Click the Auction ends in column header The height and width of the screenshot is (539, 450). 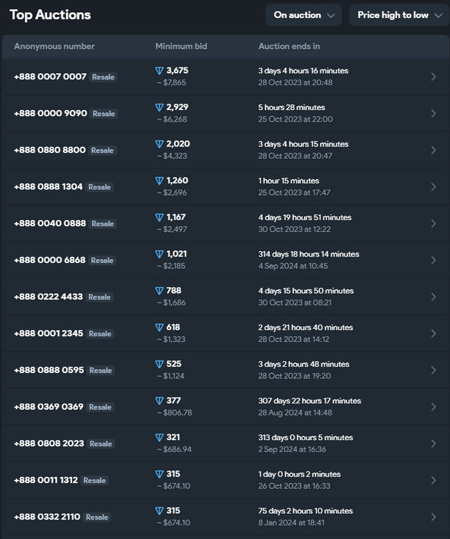[x=289, y=46]
